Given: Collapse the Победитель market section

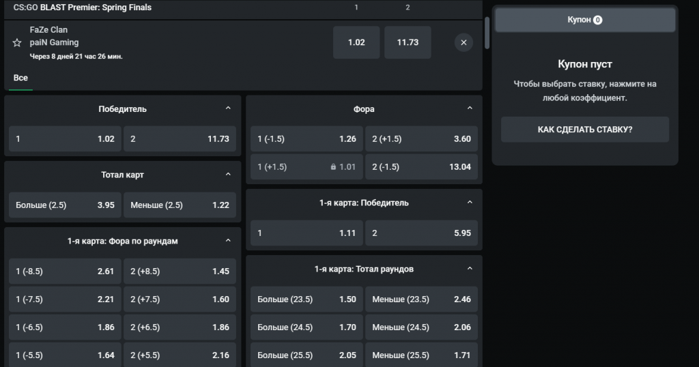Looking at the screenshot, I should (228, 108).
